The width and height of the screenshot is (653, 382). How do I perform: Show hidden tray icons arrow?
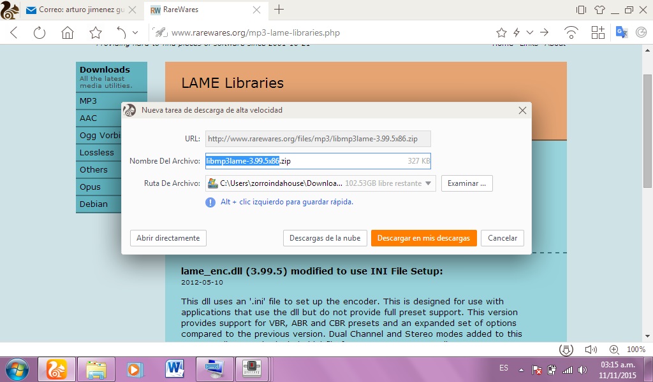[x=521, y=369]
